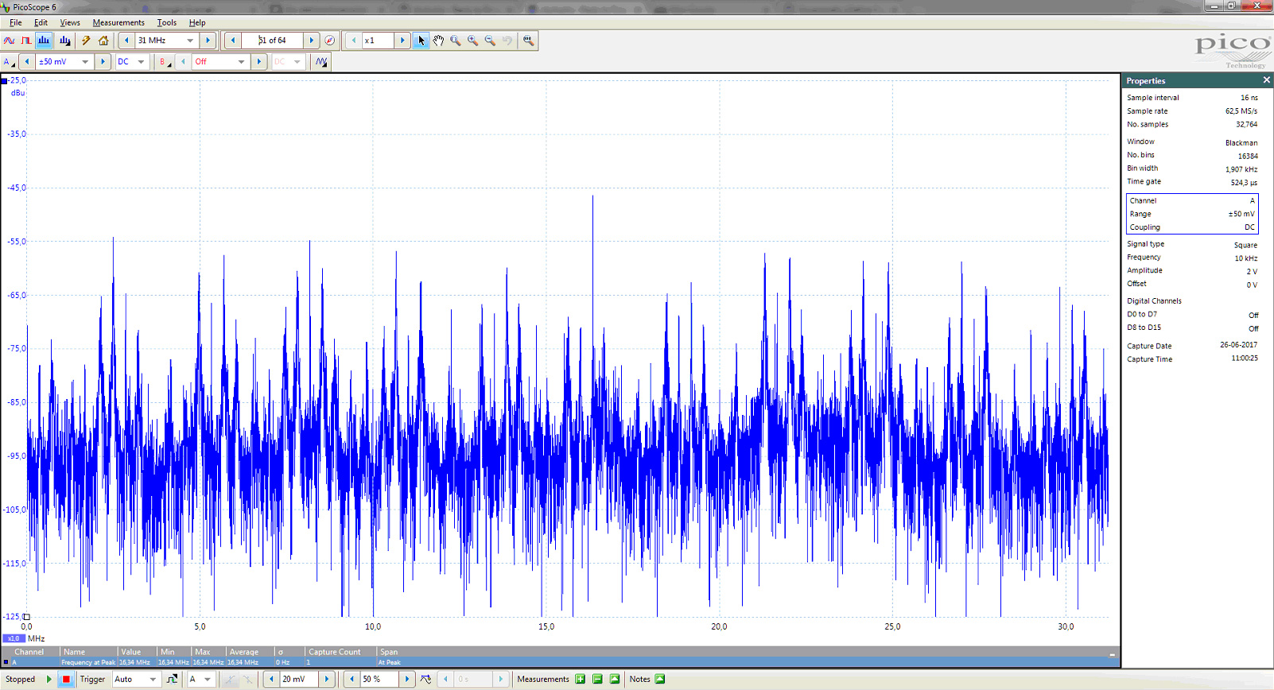Select Spectrum mode icon

pos(44,41)
